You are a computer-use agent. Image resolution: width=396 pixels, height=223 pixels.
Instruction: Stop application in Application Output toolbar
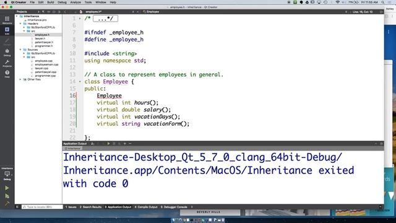pos(114,144)
